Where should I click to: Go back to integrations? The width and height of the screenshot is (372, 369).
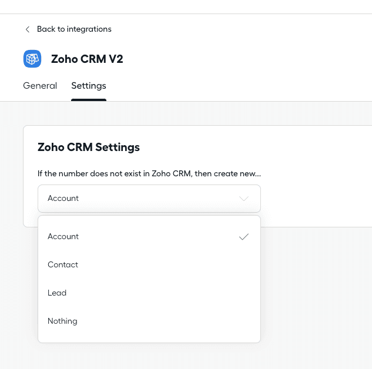73,29
